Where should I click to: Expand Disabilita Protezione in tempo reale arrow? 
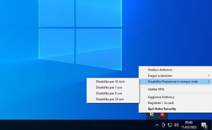click(x=209, y=81)
